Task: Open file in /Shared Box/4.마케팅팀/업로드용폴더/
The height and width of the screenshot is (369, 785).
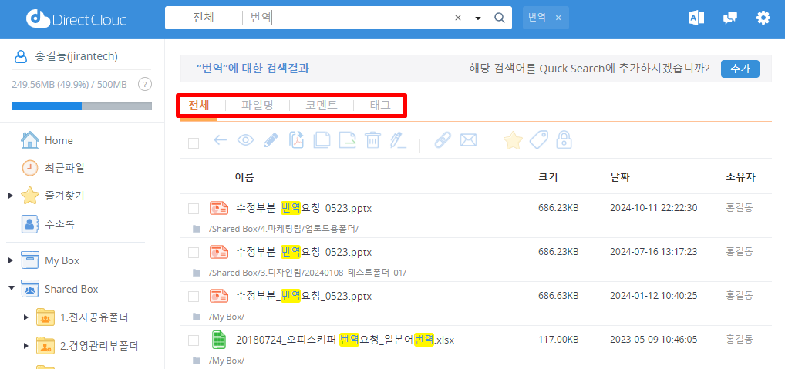Action: [x=303, y=208]
